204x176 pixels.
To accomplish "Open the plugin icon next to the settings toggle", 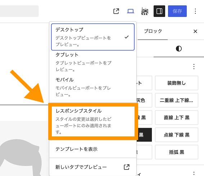I will point(145,11).
